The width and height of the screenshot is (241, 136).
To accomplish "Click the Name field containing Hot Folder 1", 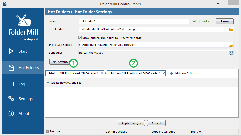I will 133,21.
